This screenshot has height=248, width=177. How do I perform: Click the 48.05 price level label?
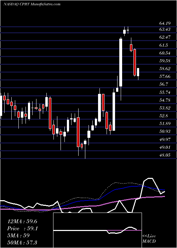[x=165, y=155]
